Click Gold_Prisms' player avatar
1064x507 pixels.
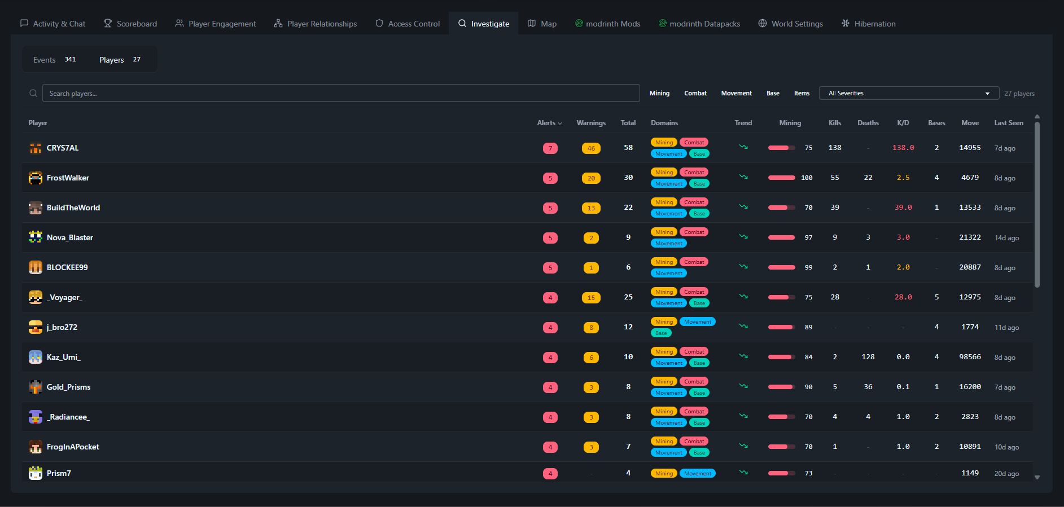point(36,387)
